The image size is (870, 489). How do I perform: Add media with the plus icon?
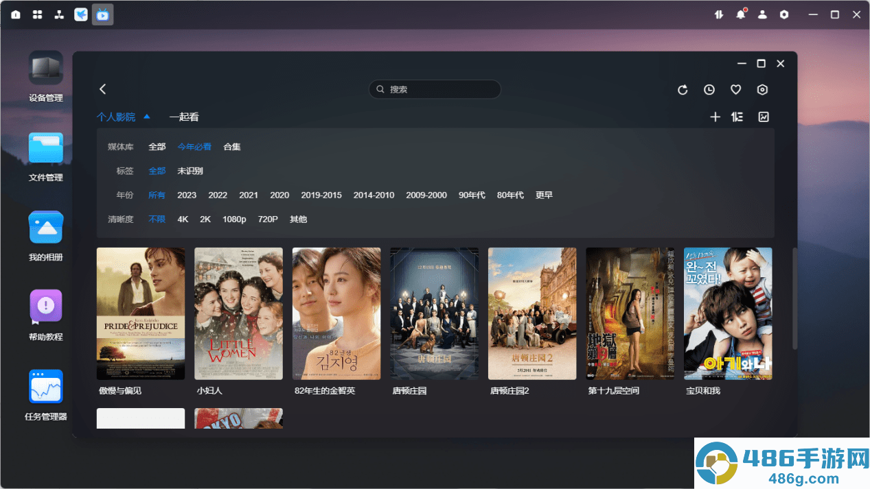click(715, 117)
